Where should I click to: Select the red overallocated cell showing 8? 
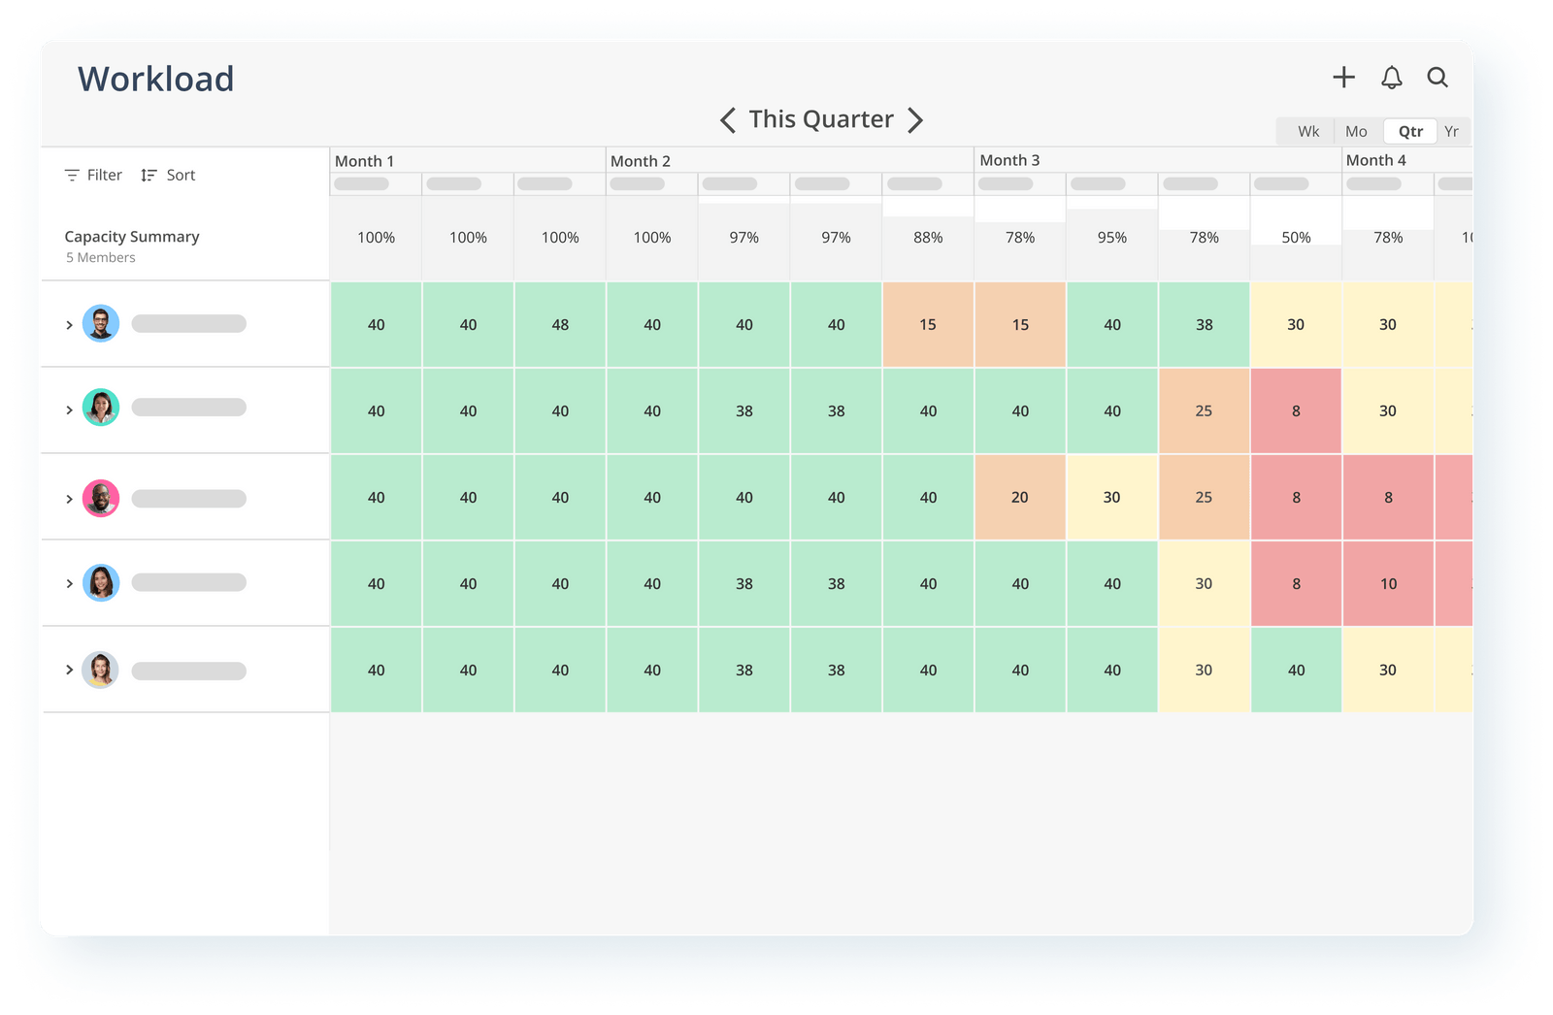click(1296, 410)
